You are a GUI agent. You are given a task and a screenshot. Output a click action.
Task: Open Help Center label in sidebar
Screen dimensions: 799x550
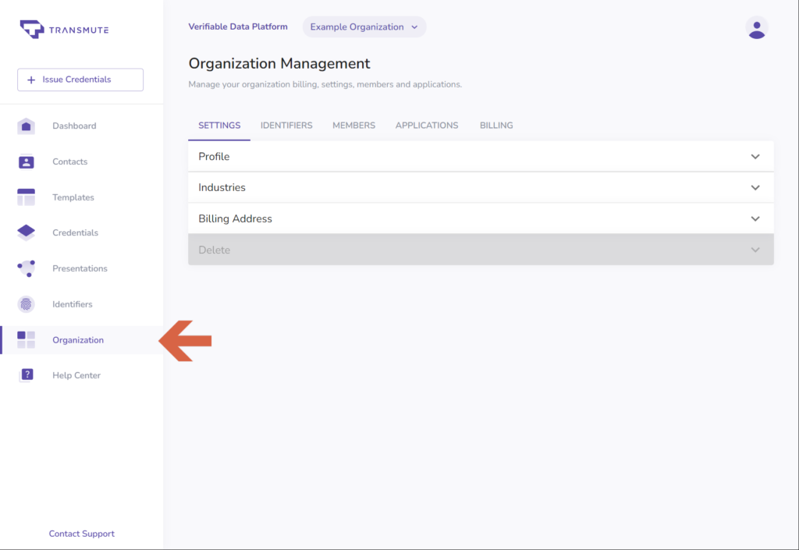click(76, 375)
